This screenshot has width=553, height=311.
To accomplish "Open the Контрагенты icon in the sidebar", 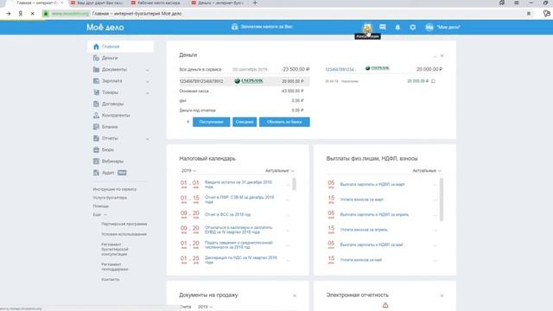I will click(x=96, y=115).
